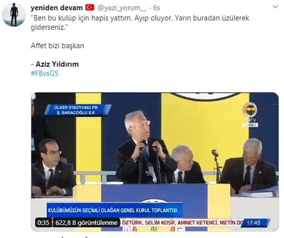
Task: Click the Genel Kurul Toplantısı caption banner
Action: [x=114, y=210]
